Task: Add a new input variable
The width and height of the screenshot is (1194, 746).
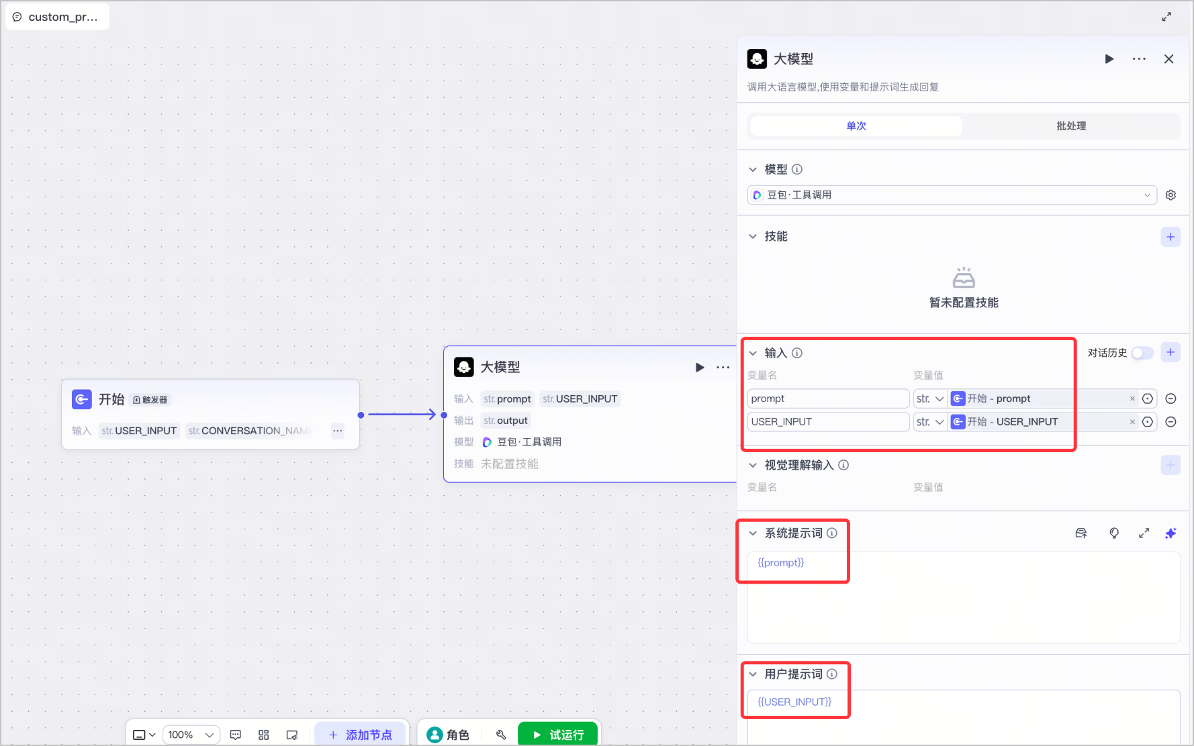Action: point(1170,352)
